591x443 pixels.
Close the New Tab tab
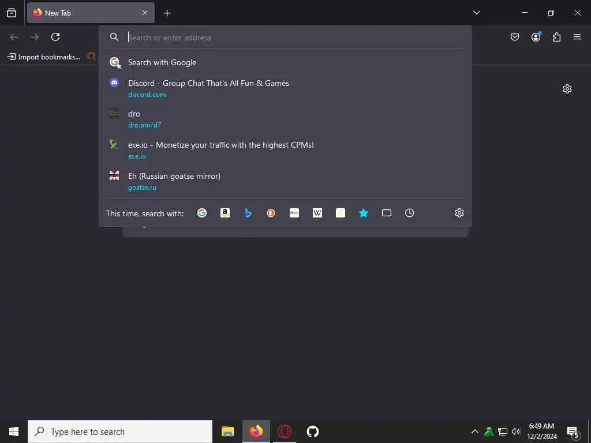(145, 13)
